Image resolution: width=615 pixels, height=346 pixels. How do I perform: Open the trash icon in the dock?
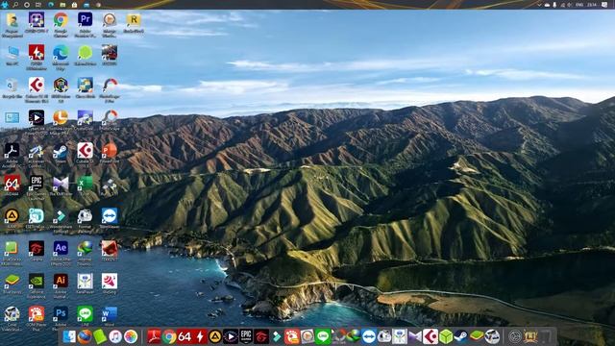tap(546, 336)
